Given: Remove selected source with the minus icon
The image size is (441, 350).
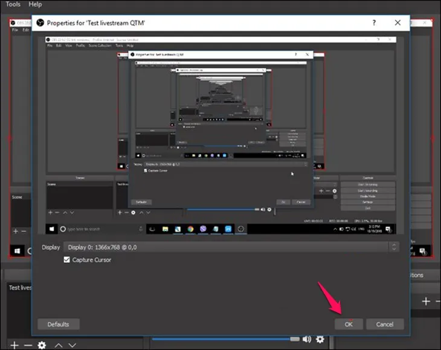Looking at the screenshot, I should click(x=28, y=345).
